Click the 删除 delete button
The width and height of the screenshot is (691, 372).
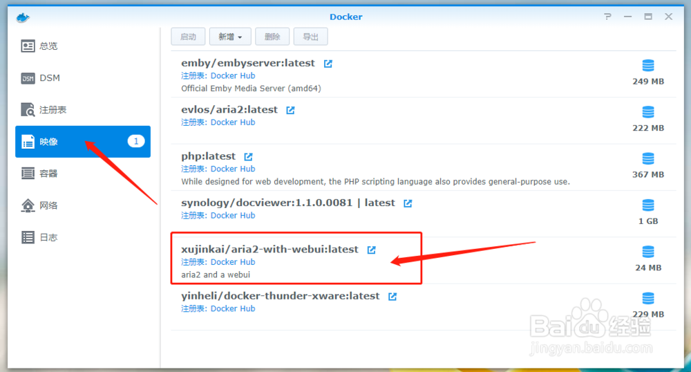pyautogui.click(x=272, y=37)
